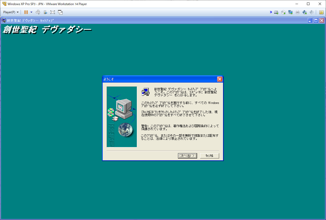
Task: Close the VMware Player window
Action: coord(320,4)
